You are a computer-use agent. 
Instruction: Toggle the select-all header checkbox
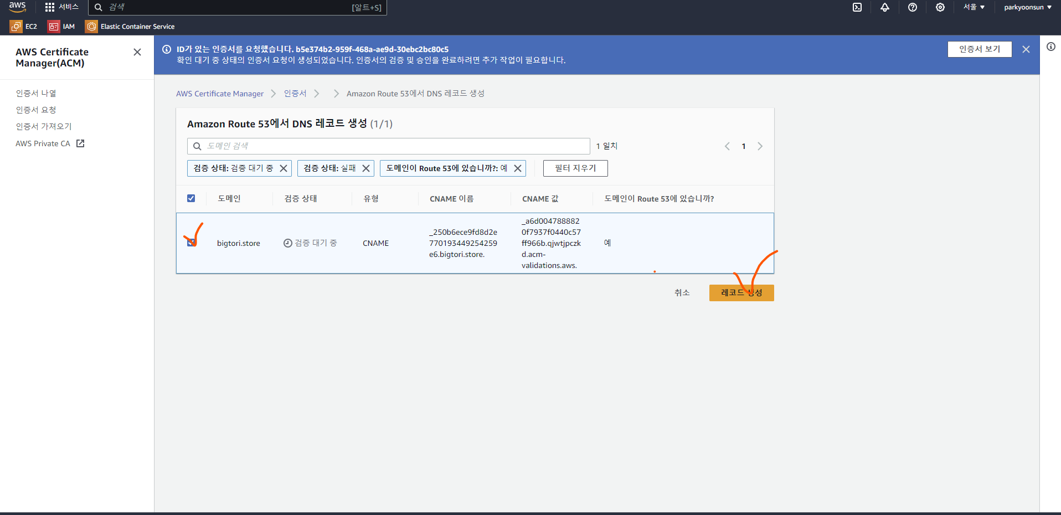coord(191,198)
